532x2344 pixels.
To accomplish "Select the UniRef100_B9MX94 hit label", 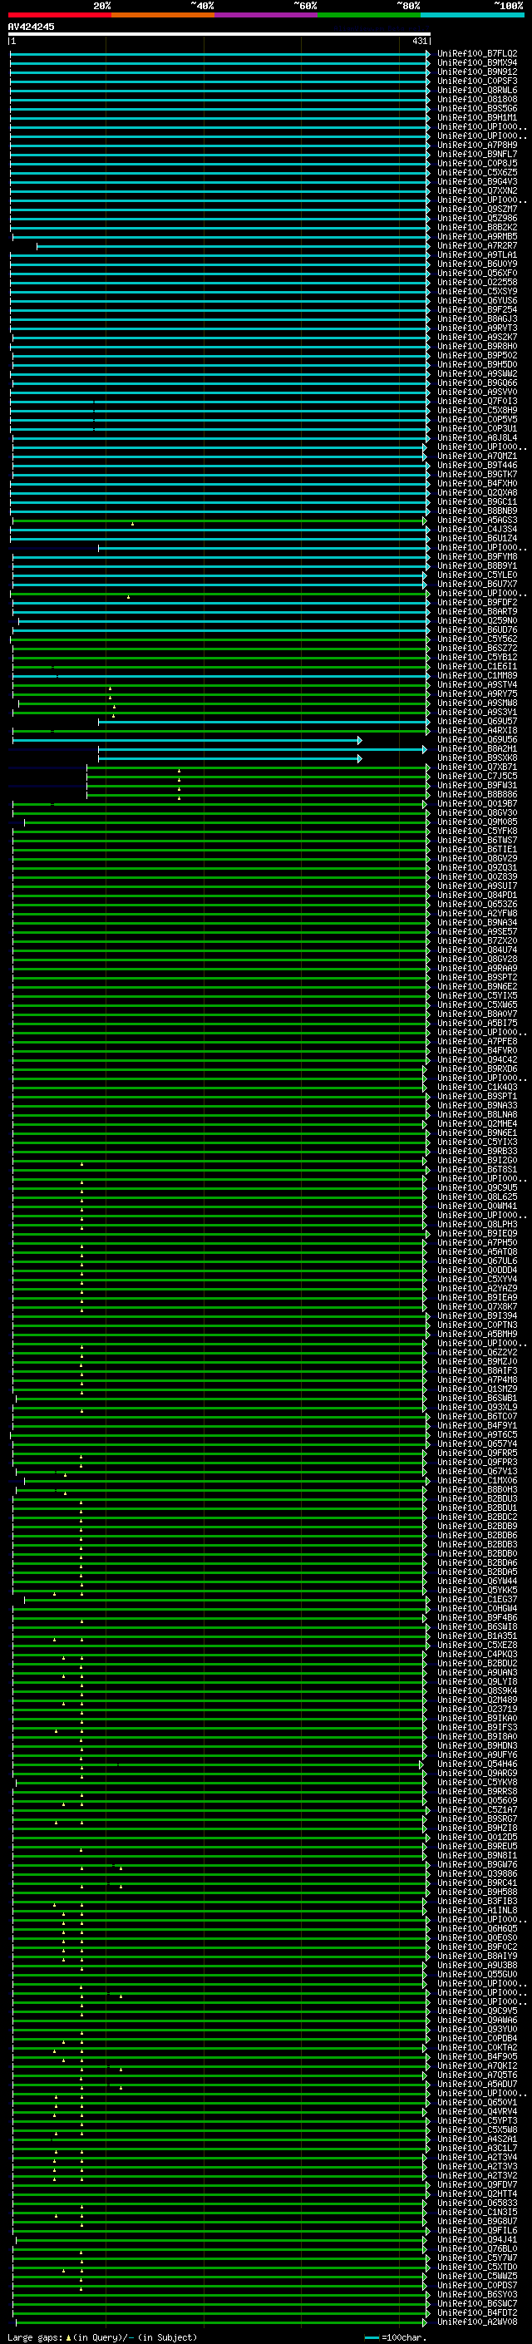I will 477,63.
